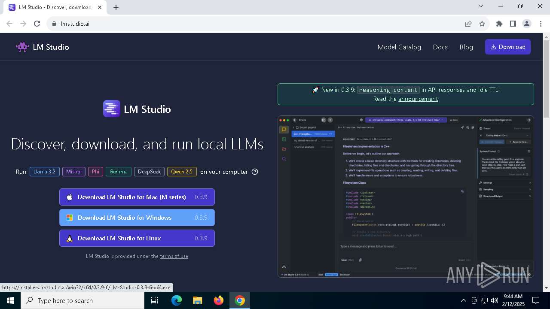The image size is (550, 309).
Task: Select the Phi model tag
Action: point(95,172)
